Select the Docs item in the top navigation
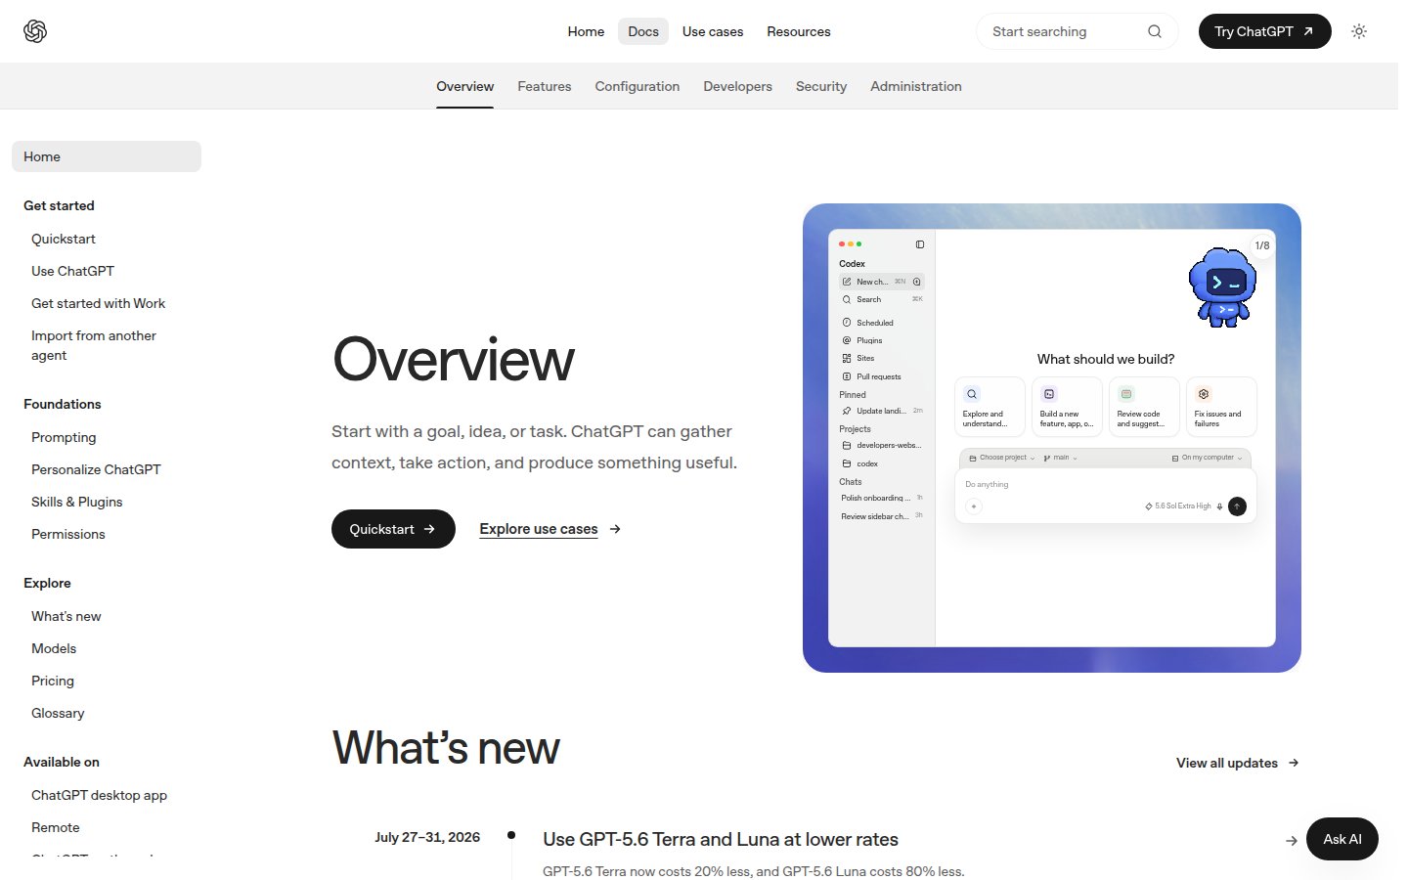Viewport: 1408px width, 880px height. (x=643, y=31)
